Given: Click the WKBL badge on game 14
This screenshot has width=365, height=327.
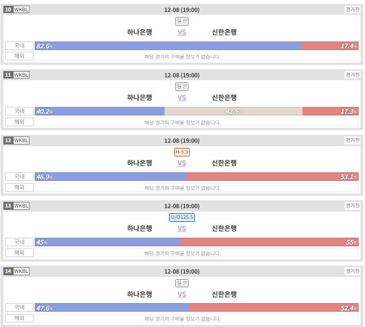Looking at the screenshot, I should pyautogui.click(x=21, y=271).
